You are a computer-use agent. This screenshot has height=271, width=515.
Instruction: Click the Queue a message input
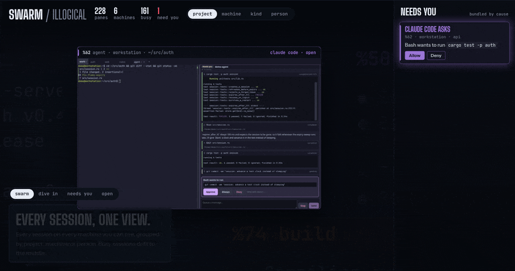[249, 204]
